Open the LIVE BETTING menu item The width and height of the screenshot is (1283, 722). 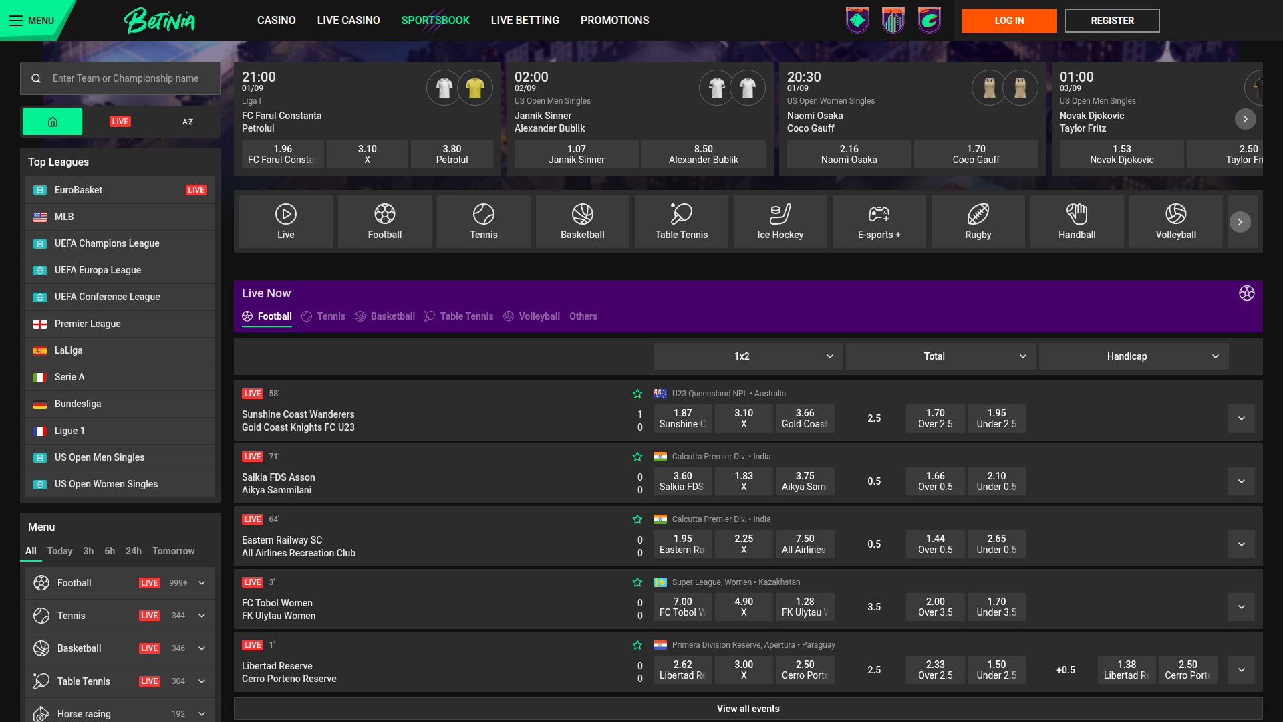click(525, 20)
